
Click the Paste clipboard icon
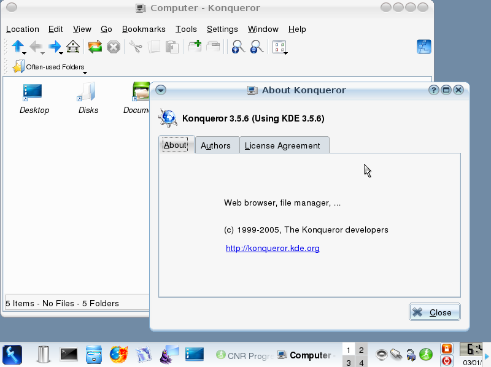[x=172, y=47]
